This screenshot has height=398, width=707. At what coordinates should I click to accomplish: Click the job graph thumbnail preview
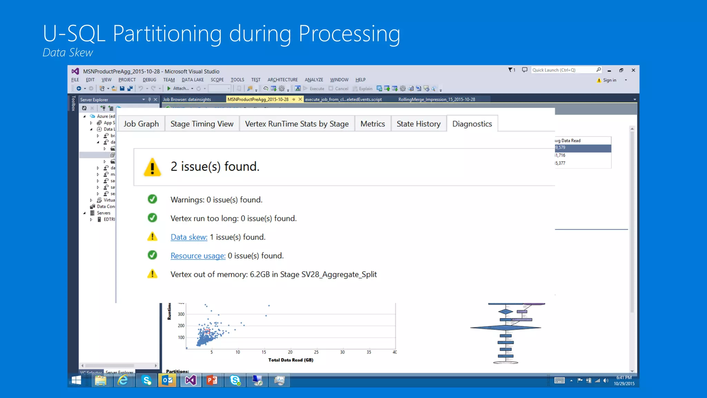point(506,333)
